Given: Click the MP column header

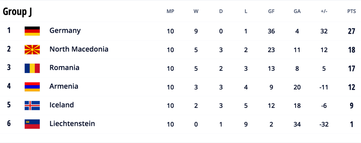Looking at the screenshot, I should pos(170,12).
